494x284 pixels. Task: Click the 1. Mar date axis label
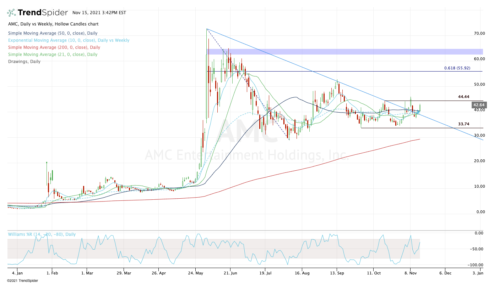(x=87, y=273)
